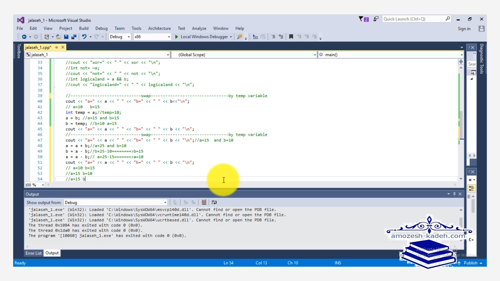This screenshot has height=281, width=500.
Task: Expand the Show output from Debug combo box
Action: tap(165, 202)
